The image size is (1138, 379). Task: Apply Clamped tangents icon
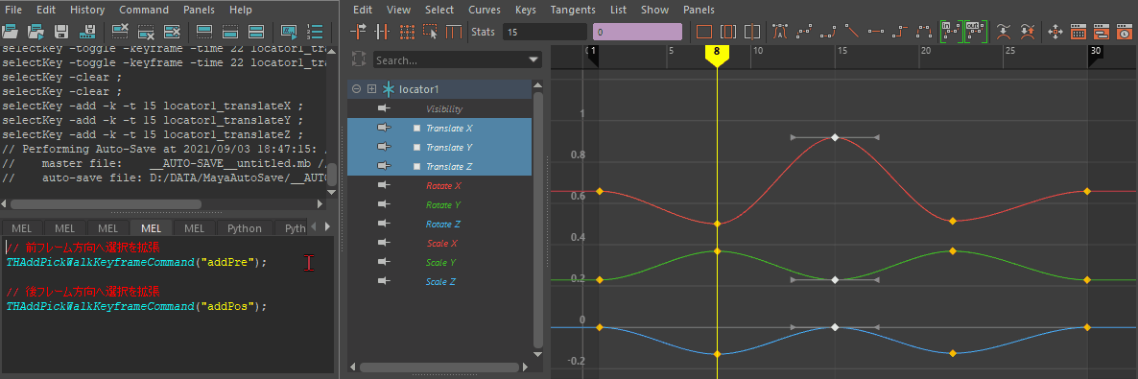[828, 32]
